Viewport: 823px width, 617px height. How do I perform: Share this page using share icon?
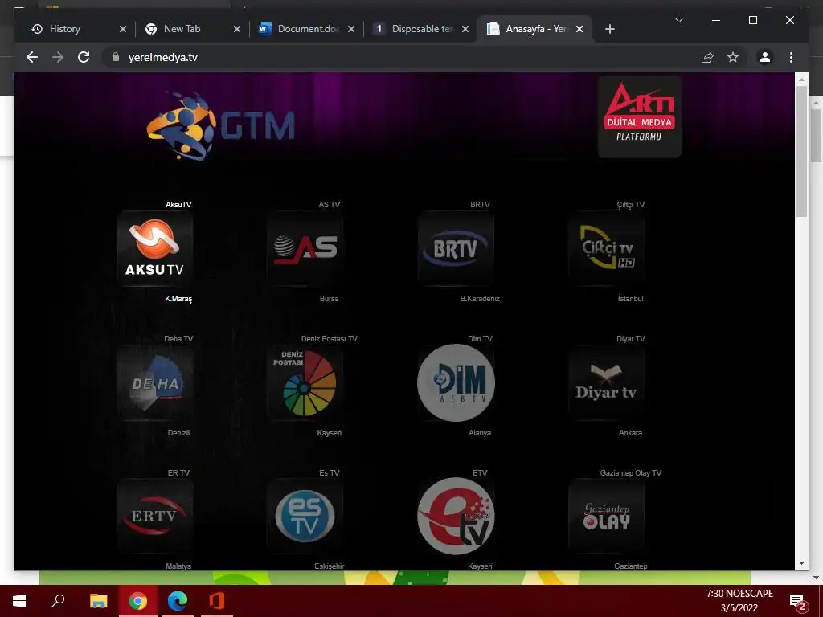(707, 57)
